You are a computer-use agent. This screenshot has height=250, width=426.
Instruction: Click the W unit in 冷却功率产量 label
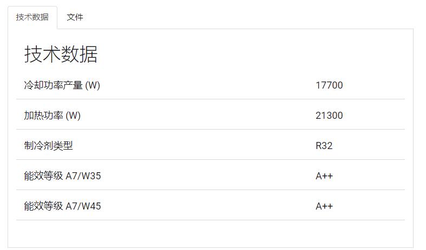click(93, 85)
